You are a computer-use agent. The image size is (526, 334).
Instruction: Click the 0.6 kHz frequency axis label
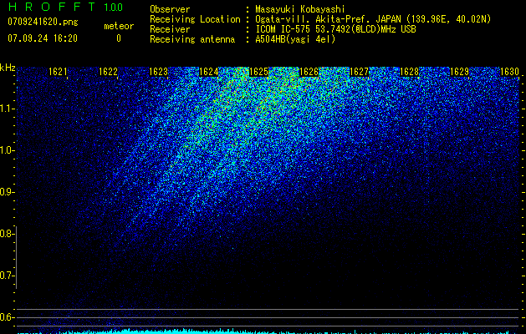click(7, 317)
